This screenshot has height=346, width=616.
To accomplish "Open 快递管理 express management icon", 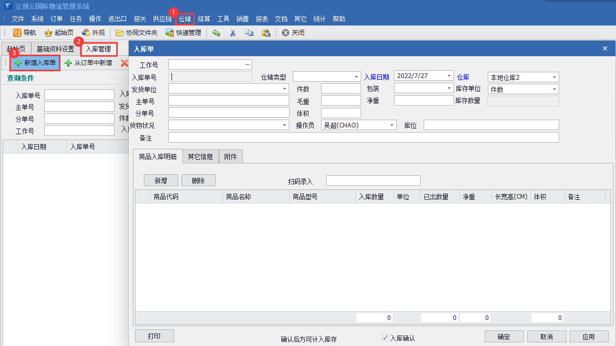I will (x=170, y=33).
